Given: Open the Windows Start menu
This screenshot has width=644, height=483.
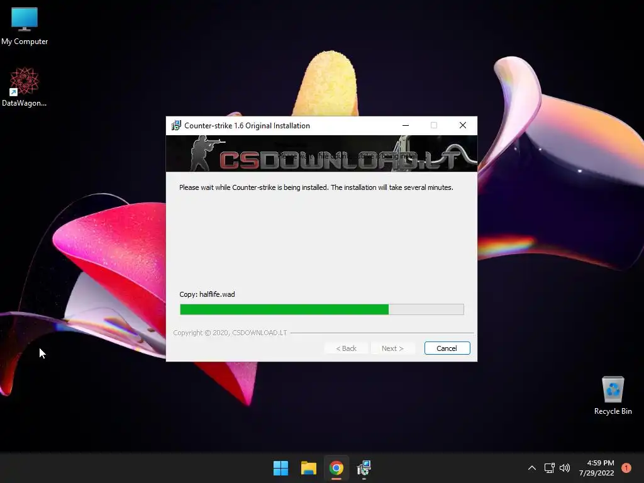Looking at the screenshot, I should click(281, 468).
